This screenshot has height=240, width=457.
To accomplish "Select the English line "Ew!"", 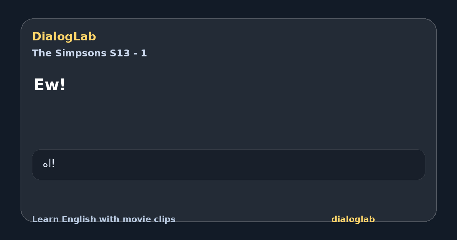I will pos(50,85).
